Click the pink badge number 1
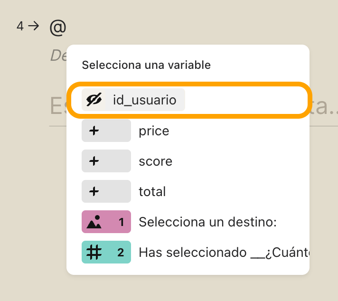This screenshot has width=338, height=301. 122,222
